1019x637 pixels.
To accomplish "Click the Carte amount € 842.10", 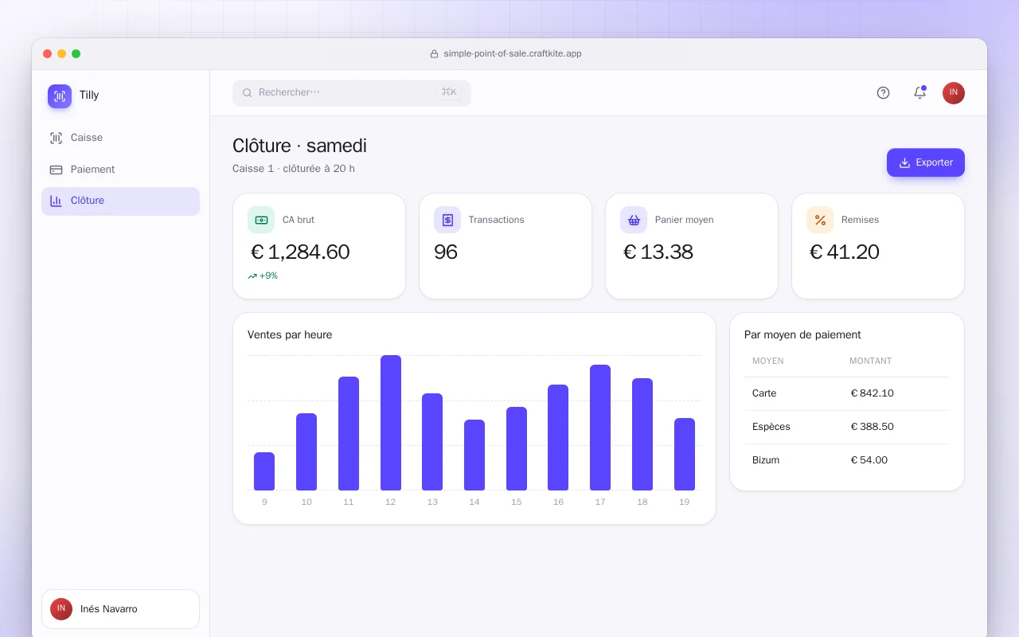I will tap(872, 393).
